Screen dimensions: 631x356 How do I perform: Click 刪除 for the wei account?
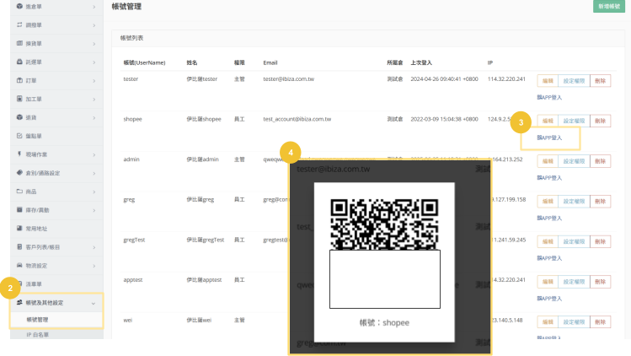(x=601, y=322)
